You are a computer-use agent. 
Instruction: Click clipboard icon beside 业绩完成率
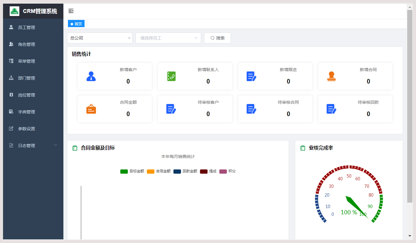(303, 148)
